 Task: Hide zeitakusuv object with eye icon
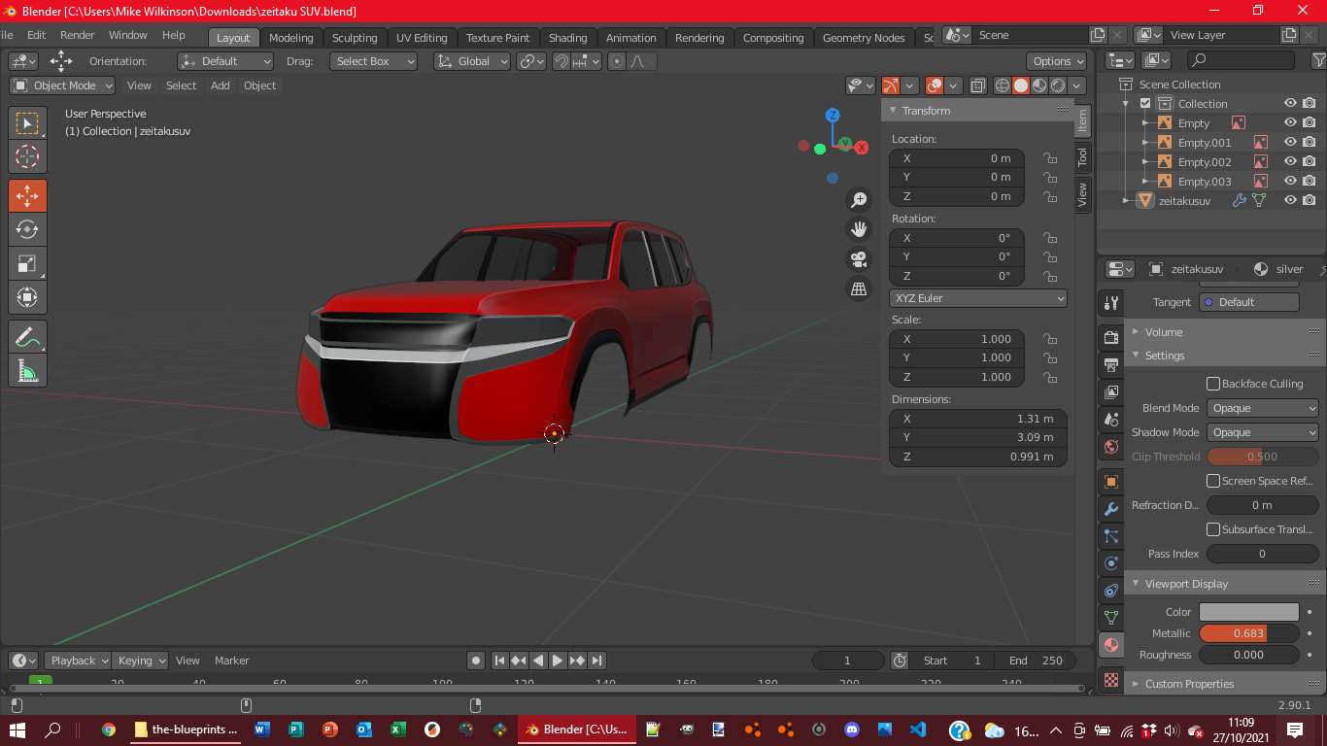coord(1290,200)
